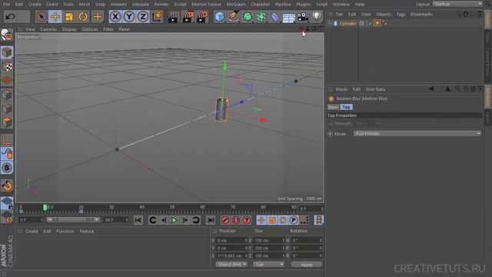The width and height of the screenshot is (492, 277).
Task: Go to start of animation
Action: tap(138, 220)
